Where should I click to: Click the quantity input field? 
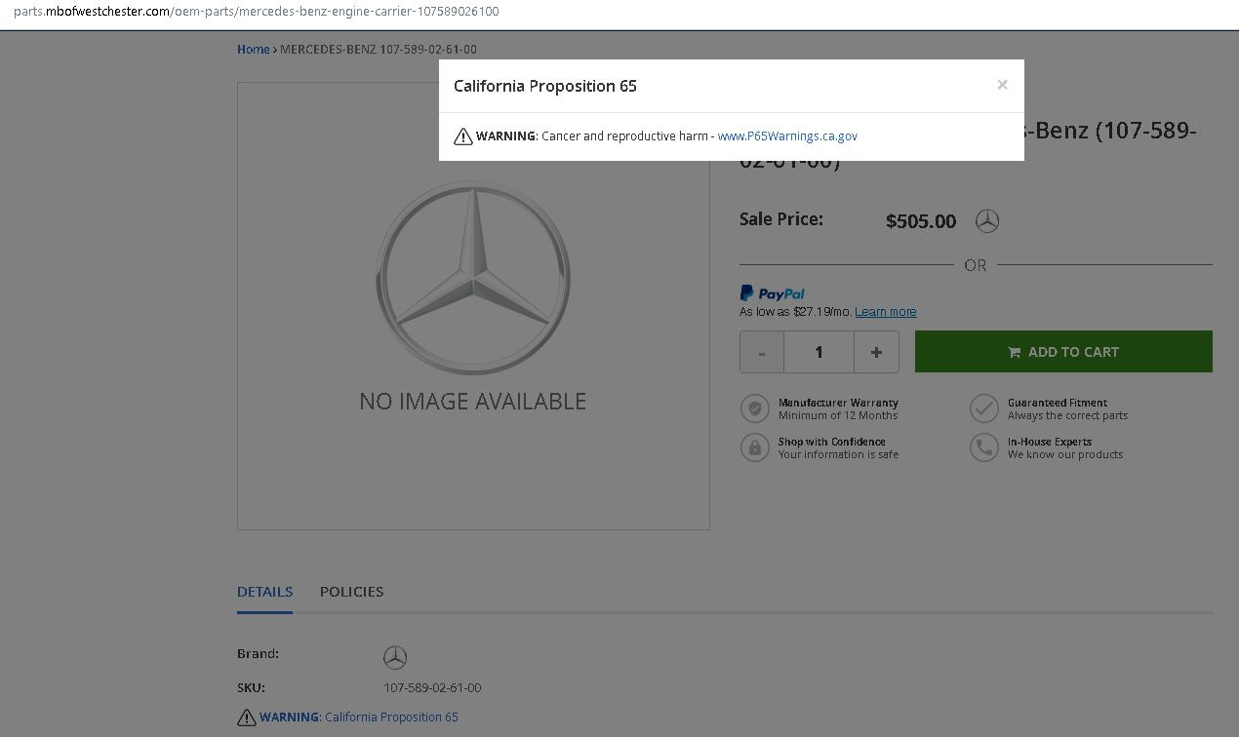tap(819, 352)
